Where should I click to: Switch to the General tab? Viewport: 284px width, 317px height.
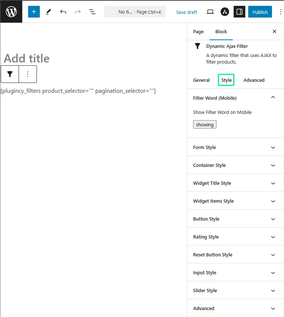[x=202, y=80]
